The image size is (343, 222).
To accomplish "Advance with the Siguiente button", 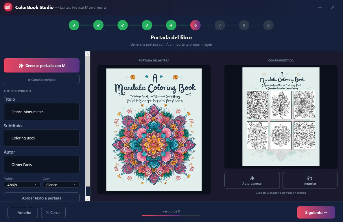I will pyautogui.click(x=316, y=212).
